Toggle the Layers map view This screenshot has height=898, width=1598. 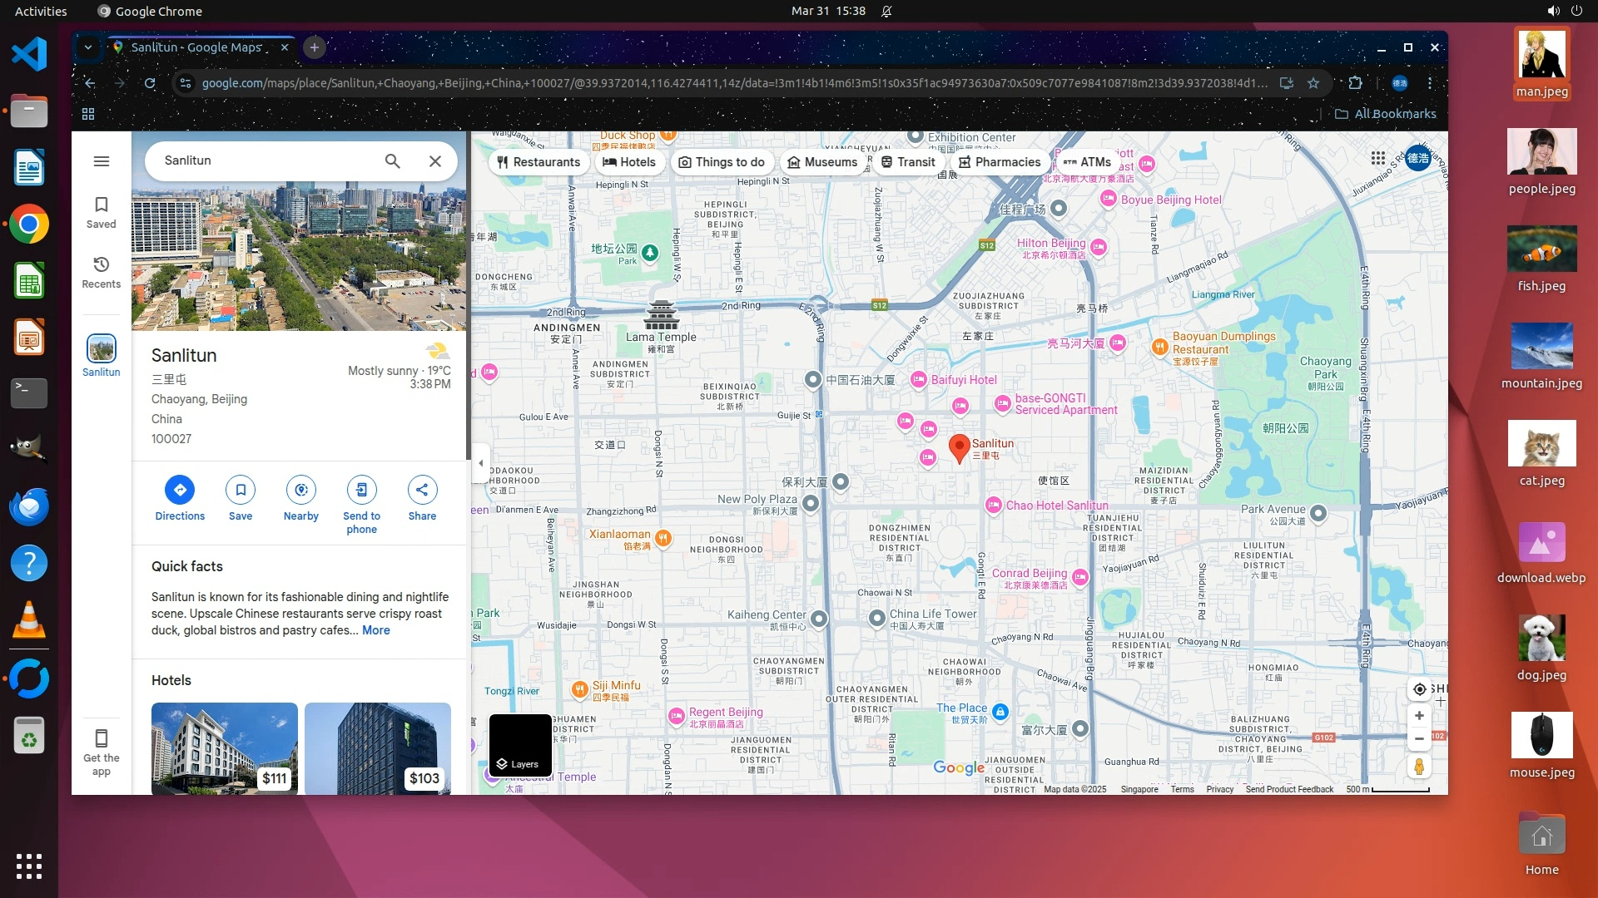[520, 745]
